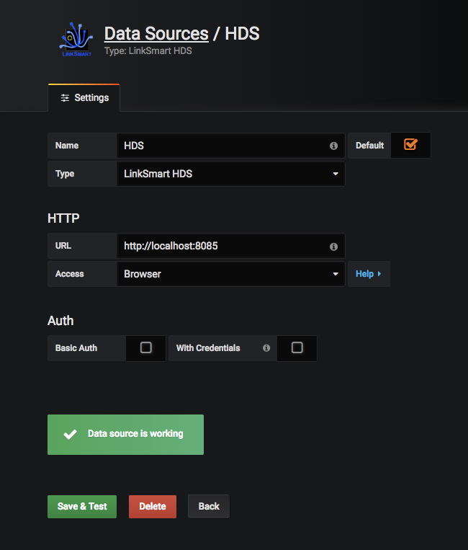Screen dimensions: 468x550
Task: Click the Default label
Action: pos(369,146)
